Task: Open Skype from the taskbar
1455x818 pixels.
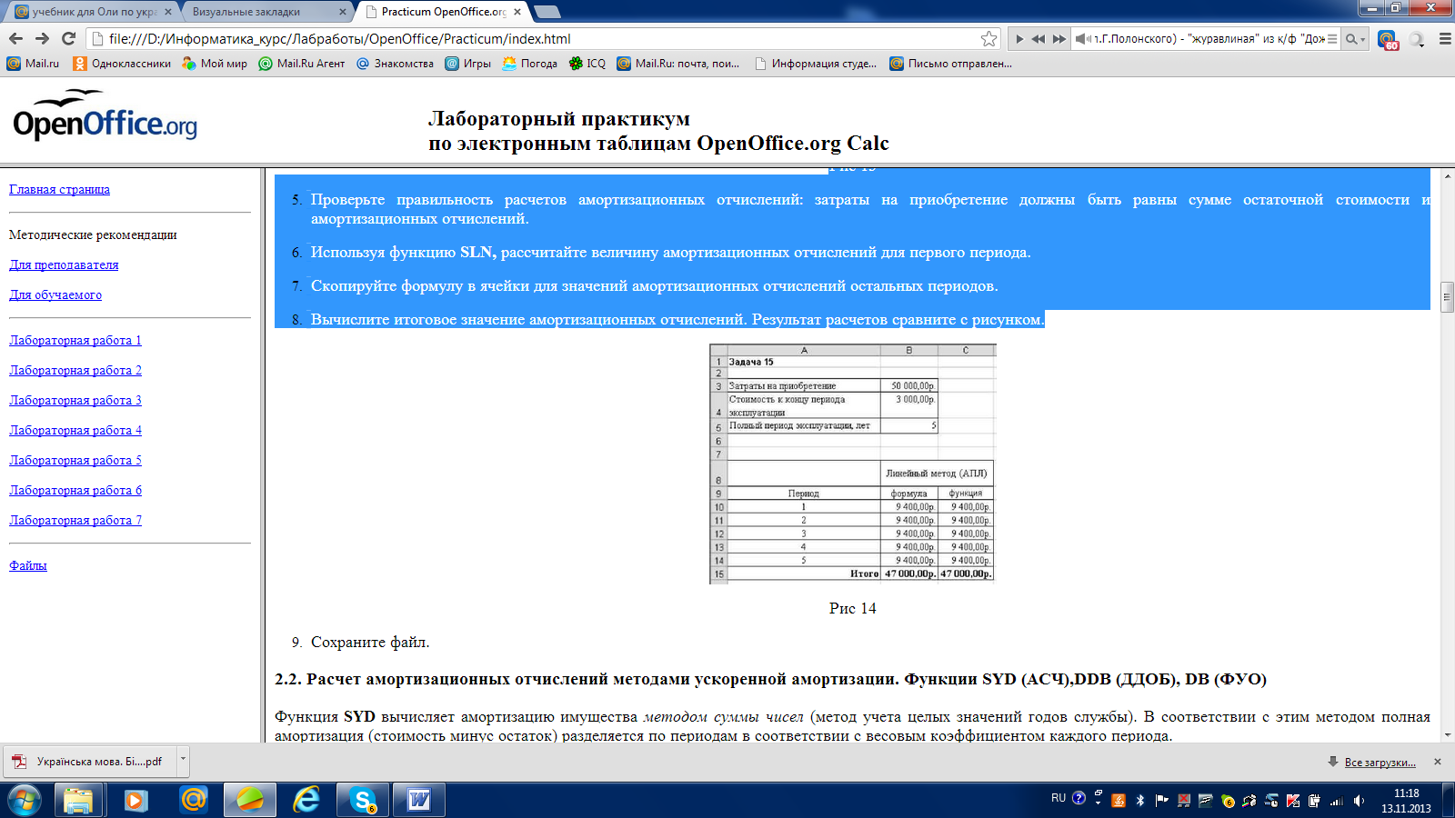Action: pos(363,800)
